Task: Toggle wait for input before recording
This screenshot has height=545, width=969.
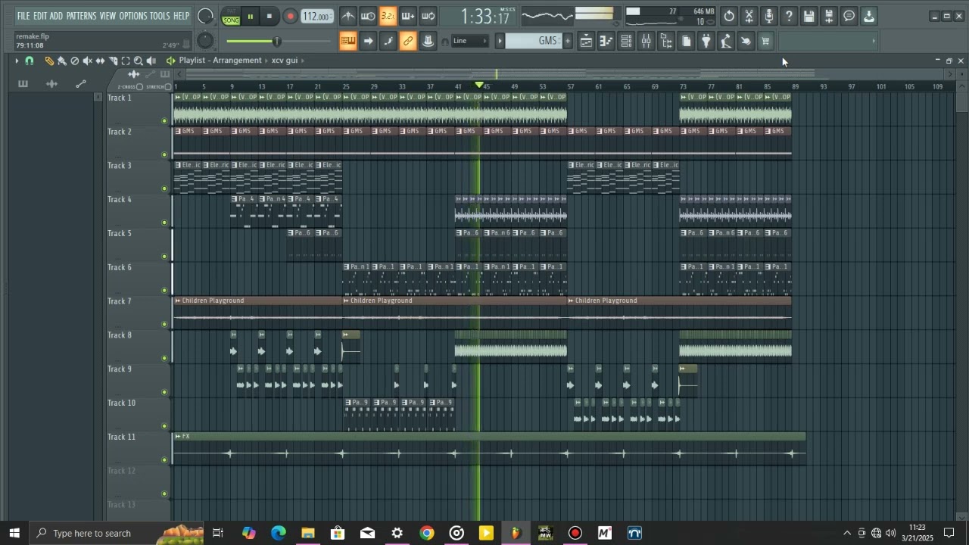Action: point(368,16)
